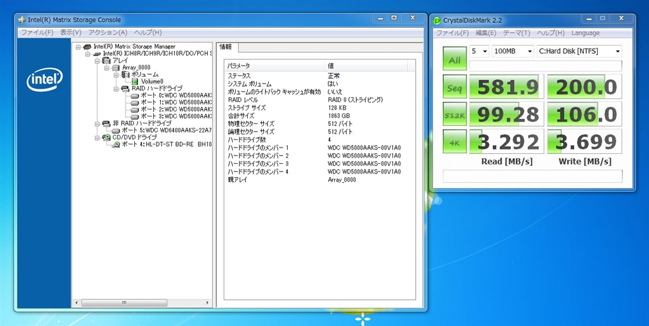
Task: Collapse the RAID ハードドライブ tree node
Action: (116, 89)
